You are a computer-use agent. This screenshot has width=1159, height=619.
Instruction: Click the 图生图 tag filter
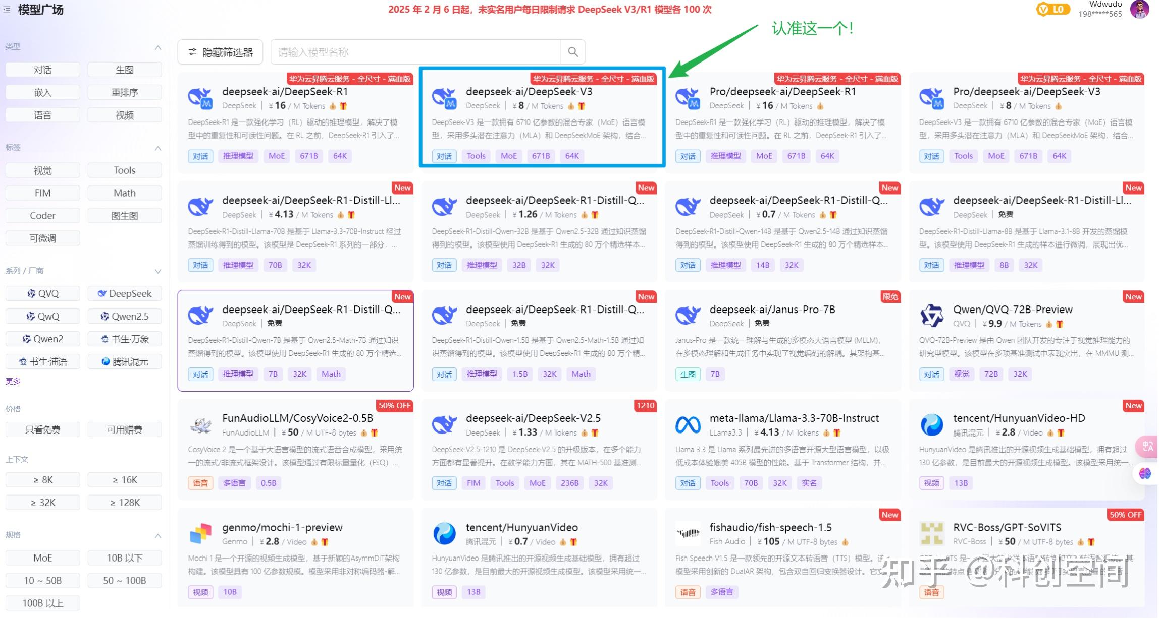[x=125, y=215]
